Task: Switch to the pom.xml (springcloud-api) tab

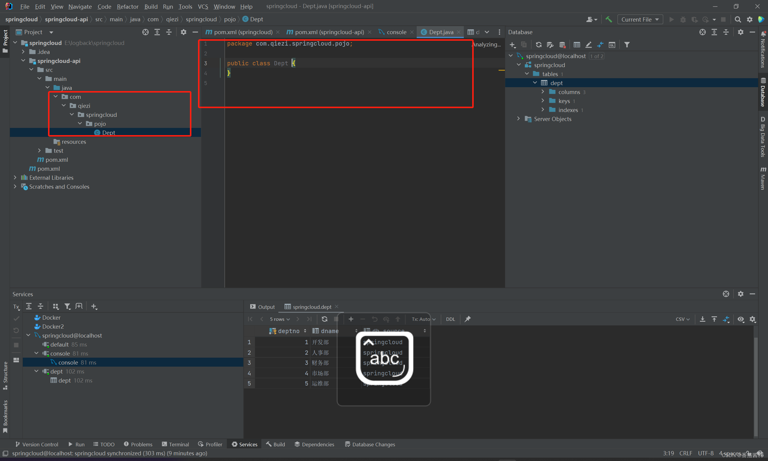Action: (329, 32)
